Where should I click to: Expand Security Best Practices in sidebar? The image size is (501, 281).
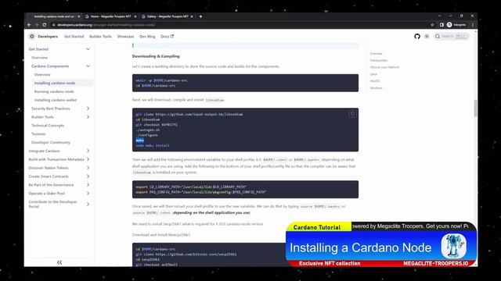coord(88,108)
